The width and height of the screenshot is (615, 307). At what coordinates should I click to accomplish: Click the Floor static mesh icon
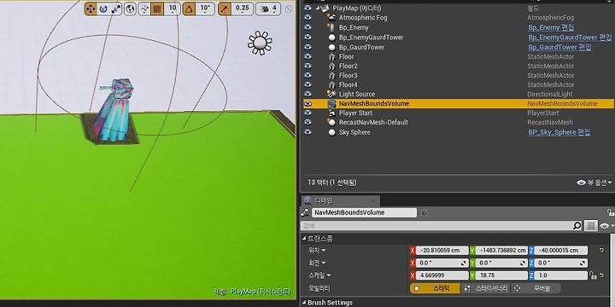pos(331,57)
